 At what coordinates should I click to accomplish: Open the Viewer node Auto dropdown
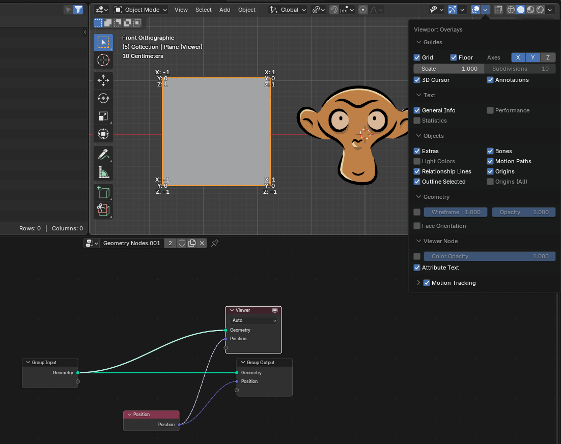coord(254,320)
